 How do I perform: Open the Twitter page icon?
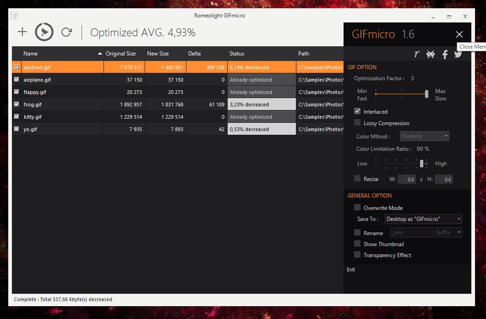pyautogui.click(x=458, y=54)
